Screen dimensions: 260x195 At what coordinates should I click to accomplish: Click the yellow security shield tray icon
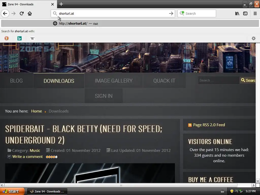click(232, 191)
